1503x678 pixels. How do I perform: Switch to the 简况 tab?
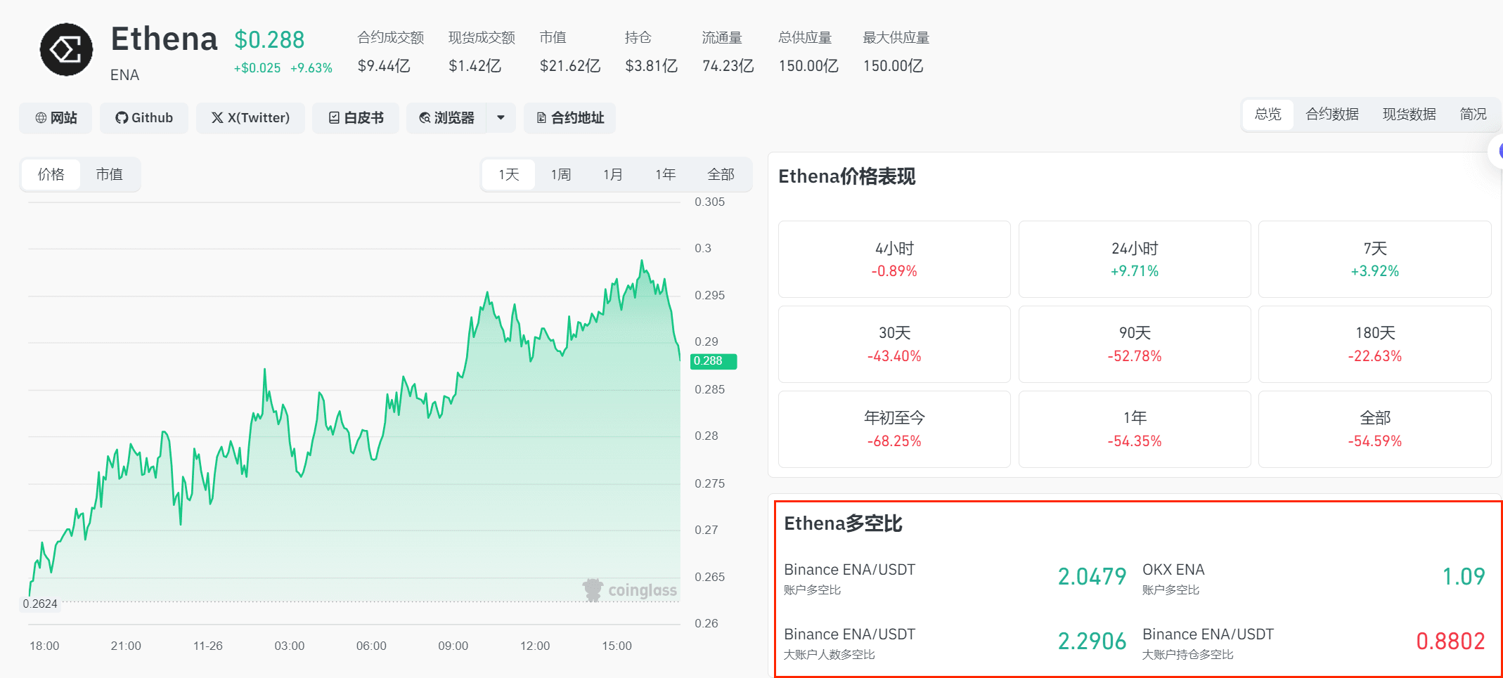point(1473,115)
